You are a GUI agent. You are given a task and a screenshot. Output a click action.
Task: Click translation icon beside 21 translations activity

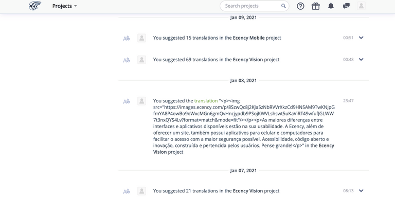tap(127, 191)
